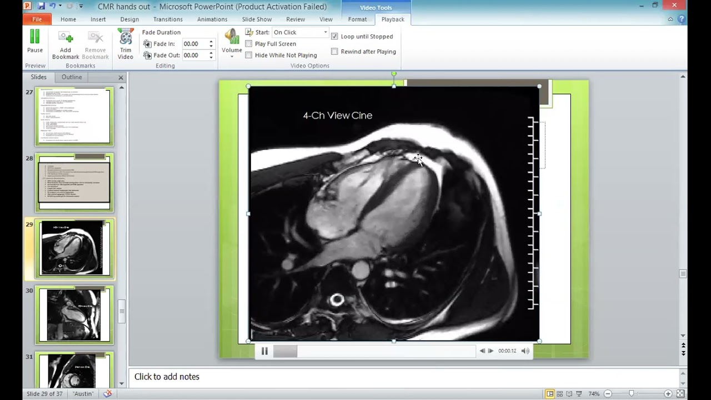Select the Slides pane tab

[x=38, y=77]
